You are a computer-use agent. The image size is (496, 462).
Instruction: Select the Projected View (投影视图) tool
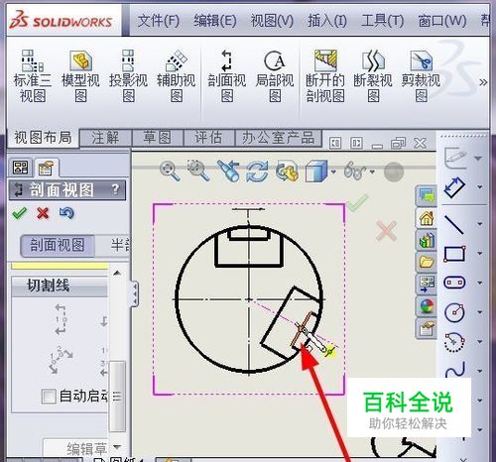click(128, 76)
